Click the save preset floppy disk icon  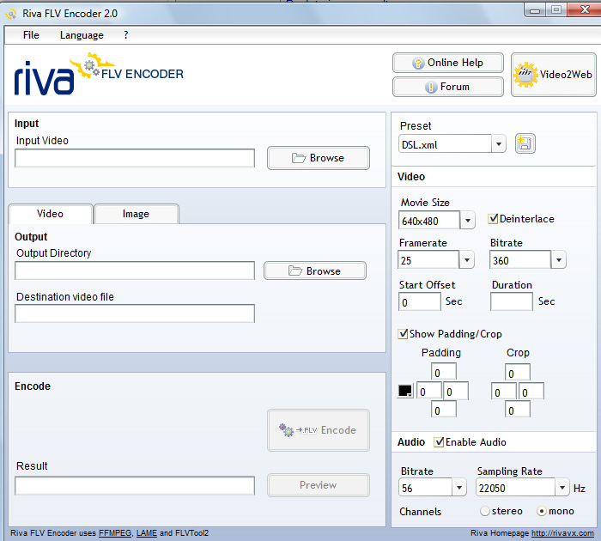[x=525, y=143]
